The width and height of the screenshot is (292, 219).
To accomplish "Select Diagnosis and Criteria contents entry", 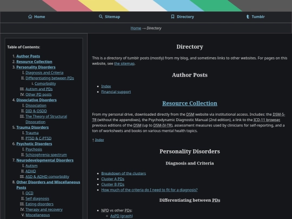I will (x=44, y=72).
